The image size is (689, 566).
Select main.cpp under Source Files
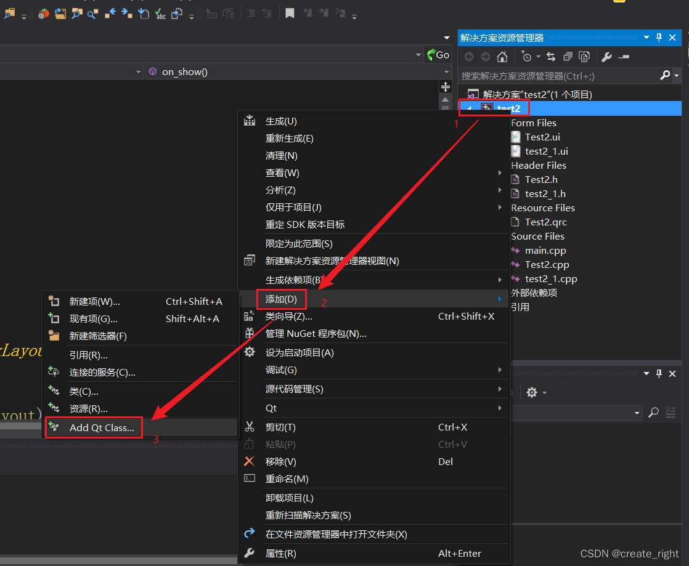coord(545,250)
